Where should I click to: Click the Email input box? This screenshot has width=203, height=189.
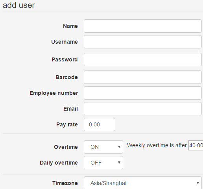[x=143, y=109]
